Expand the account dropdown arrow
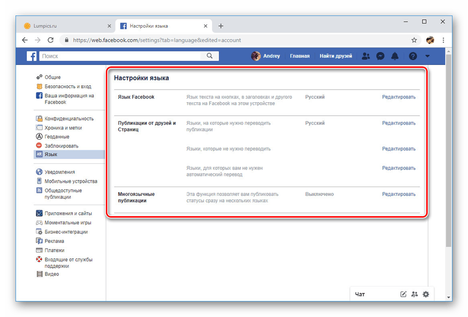Screen dimensions: 468x317 pos(427,56)
